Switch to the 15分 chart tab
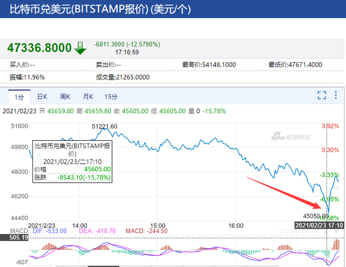 tap(111, 96)
